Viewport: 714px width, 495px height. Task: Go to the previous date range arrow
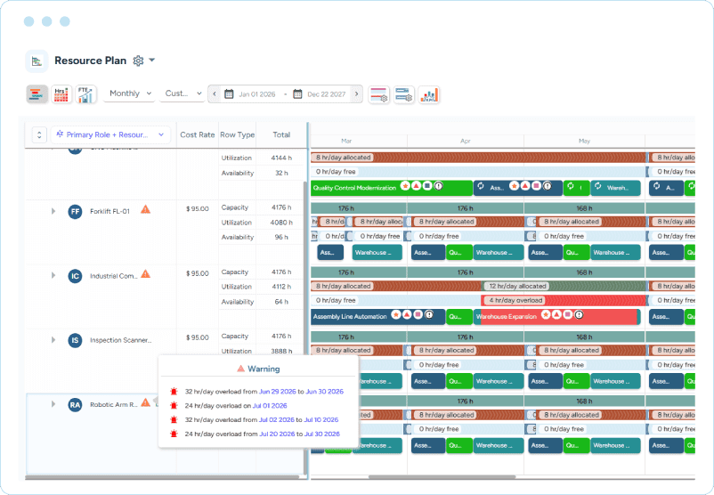point(215,93)
